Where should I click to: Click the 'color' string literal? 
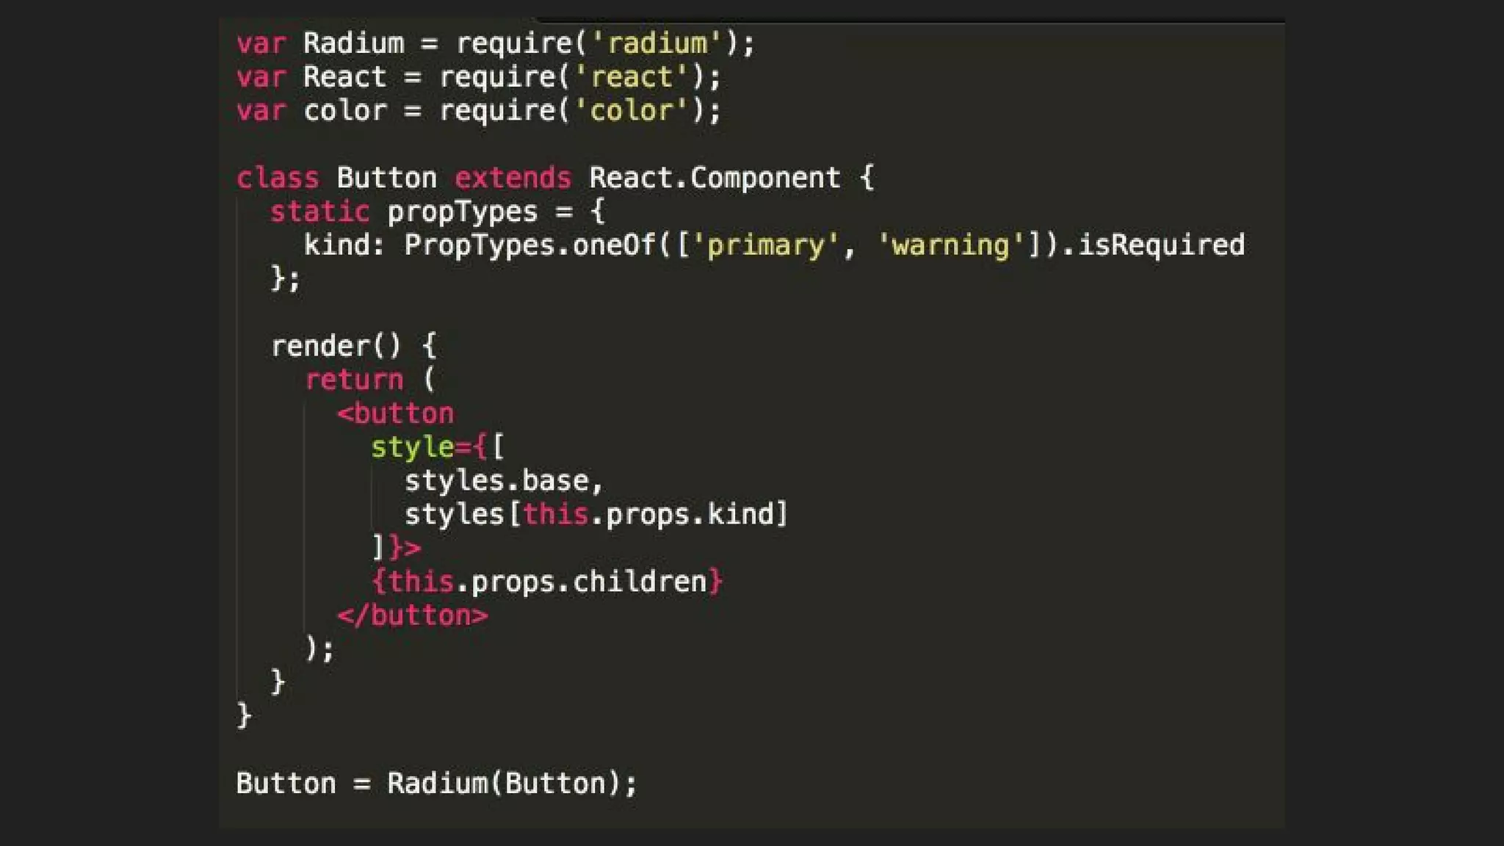click(631, 111)
